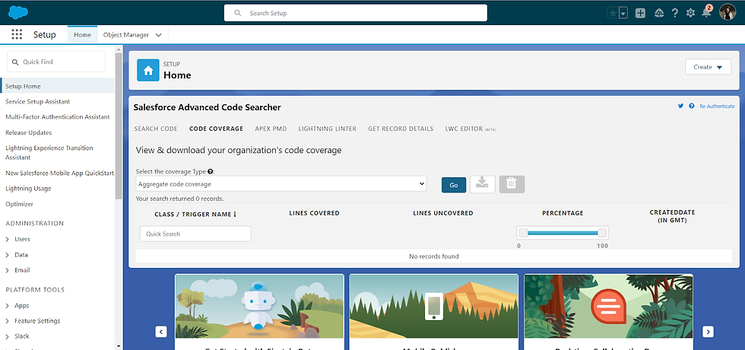Click the CreatedDate (in GMT) column header
This screenshot has width=745, height=350.
pos(672,216)
